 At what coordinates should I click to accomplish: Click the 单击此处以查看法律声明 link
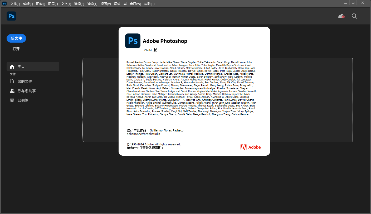point(146,148)
